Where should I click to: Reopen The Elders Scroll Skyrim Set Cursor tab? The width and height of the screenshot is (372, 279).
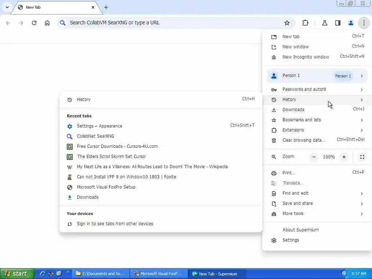pos(161,157)
